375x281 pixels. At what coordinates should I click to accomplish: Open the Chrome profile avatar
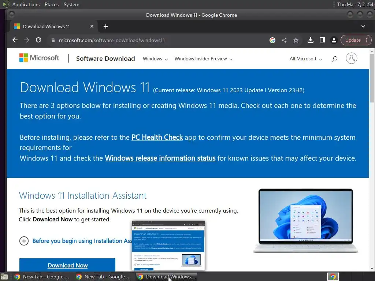click(334, 40)
